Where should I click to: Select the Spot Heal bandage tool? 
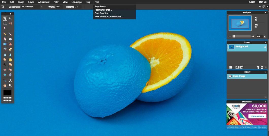[10, 70]
